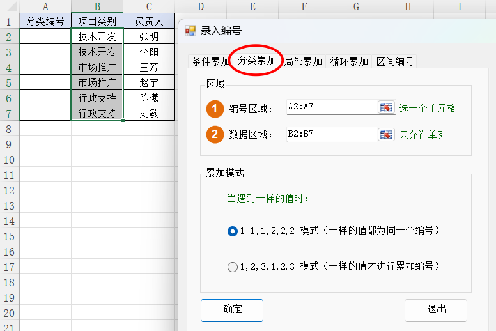The height and width of the screenshot is (331, 496).
Task: Click the 项目类别 header cell
Action: (x=97, y=21)
